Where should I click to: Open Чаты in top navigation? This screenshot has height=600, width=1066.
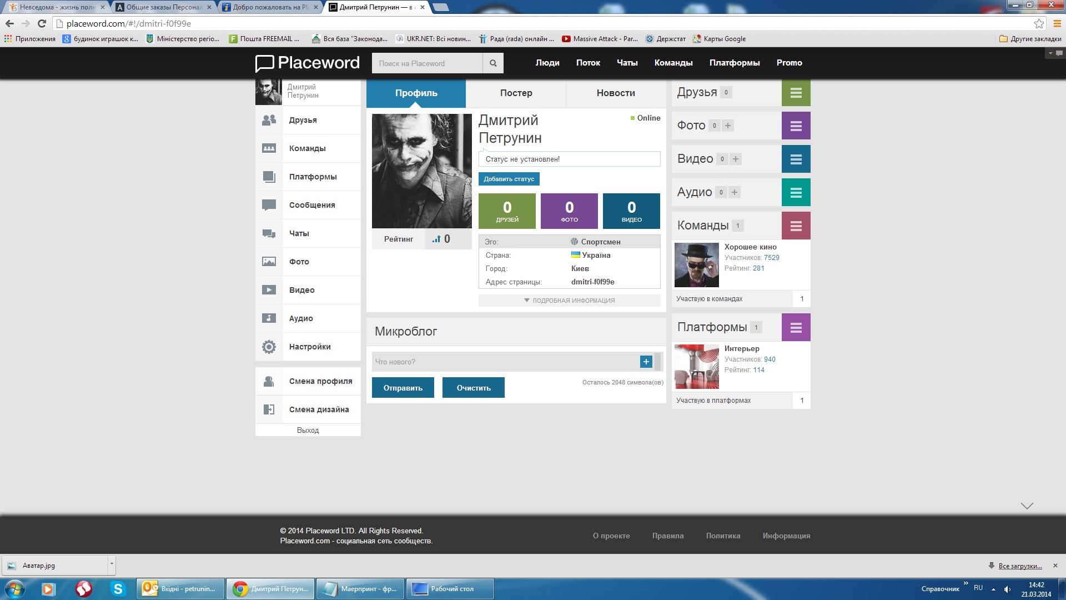coord(627,63)
